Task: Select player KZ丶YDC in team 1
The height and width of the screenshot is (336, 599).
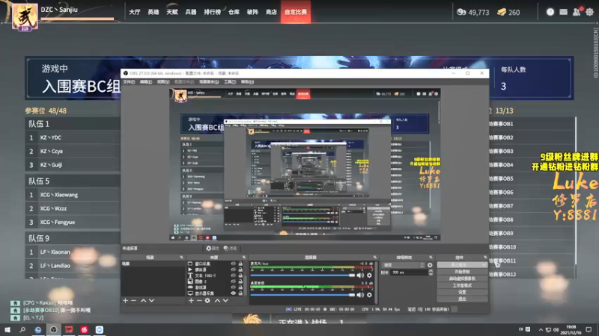Action: (73, 137)
